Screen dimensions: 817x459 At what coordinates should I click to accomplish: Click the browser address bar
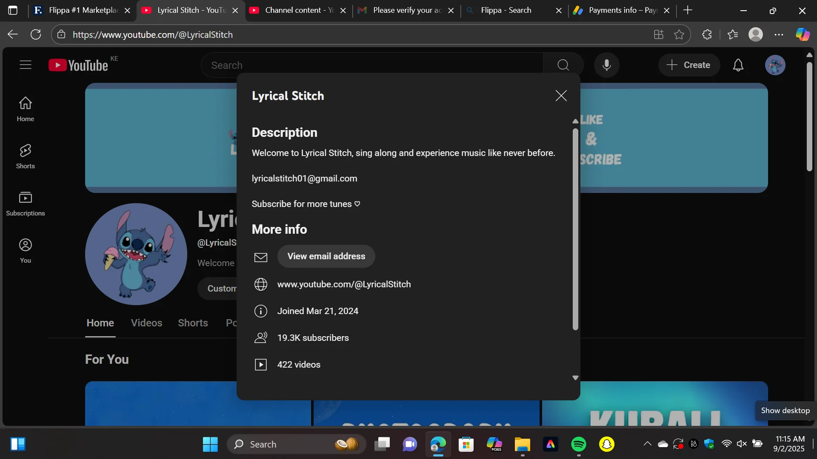(x=357, y=34)
